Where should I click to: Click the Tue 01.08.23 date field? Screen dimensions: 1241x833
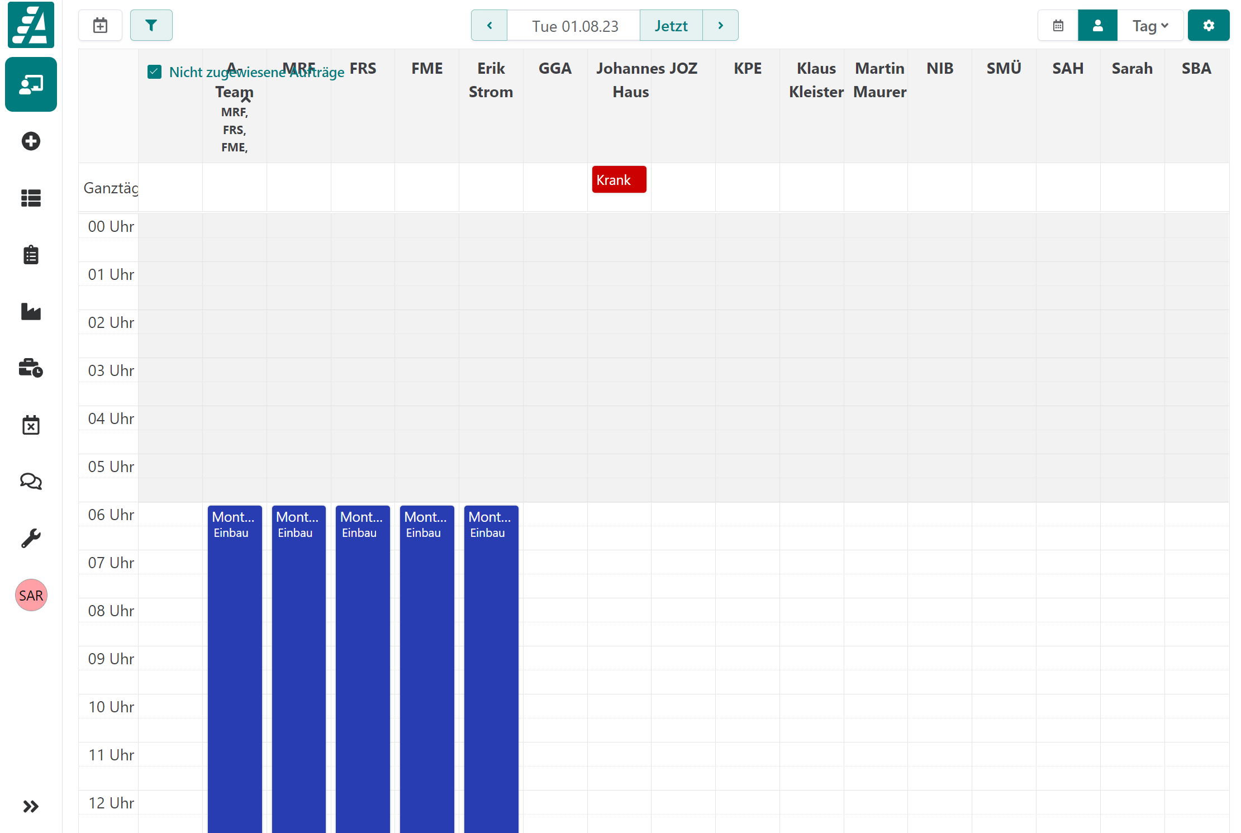point(574,25)
